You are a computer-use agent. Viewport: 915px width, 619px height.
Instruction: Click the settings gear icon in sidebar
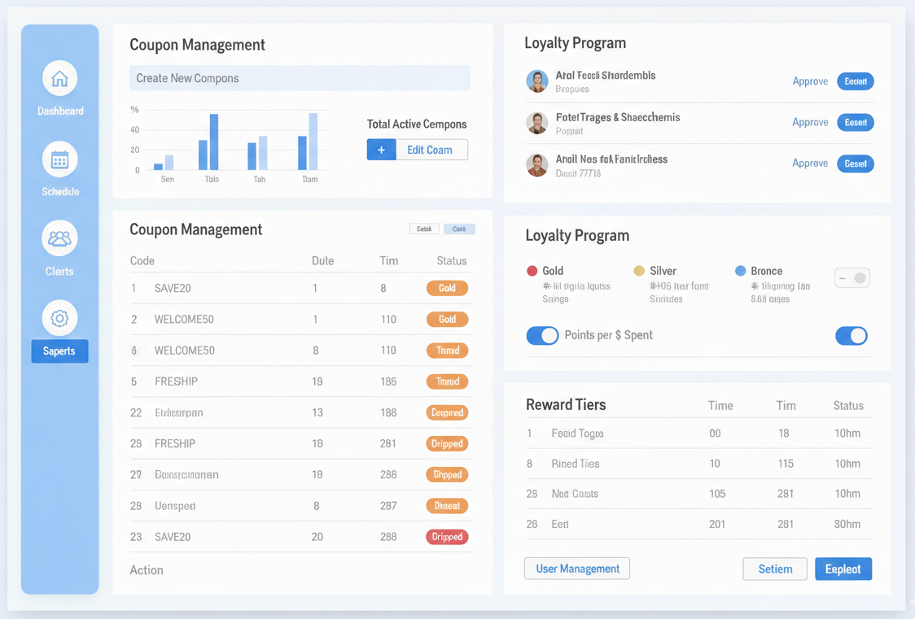(x=59, y=318)
